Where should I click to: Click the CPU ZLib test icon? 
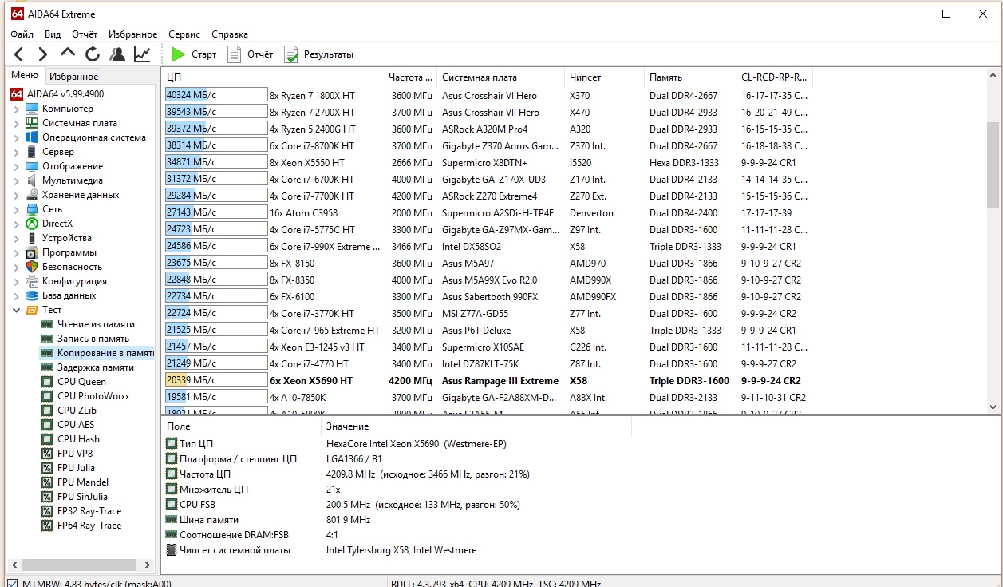47,411
